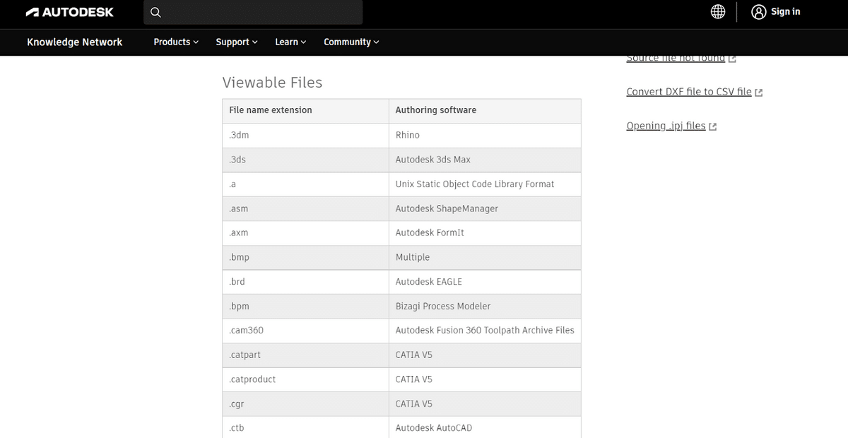Expand the Support menu
This screenshot has width=848, height=438.
point(237,42)
